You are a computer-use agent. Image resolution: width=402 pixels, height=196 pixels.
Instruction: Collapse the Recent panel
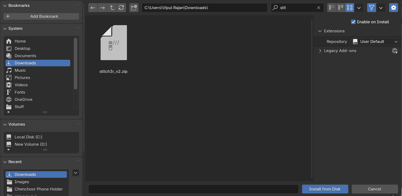5,162
